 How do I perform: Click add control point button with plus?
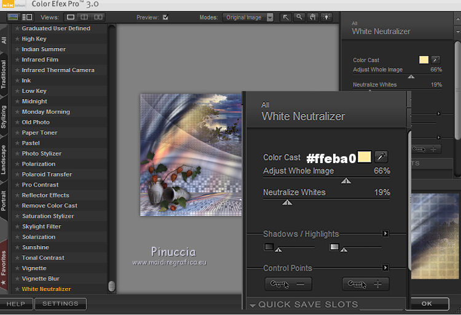366,284
